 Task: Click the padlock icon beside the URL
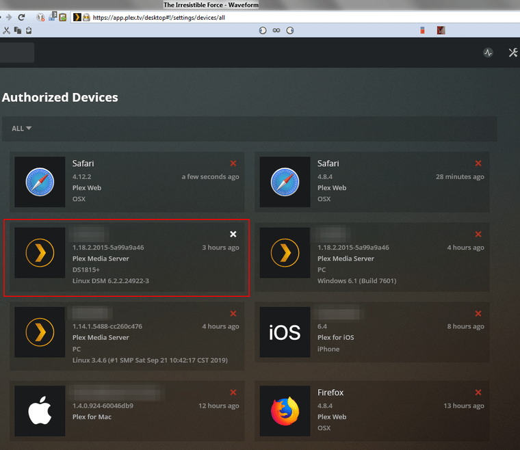[x=86, y=17]
